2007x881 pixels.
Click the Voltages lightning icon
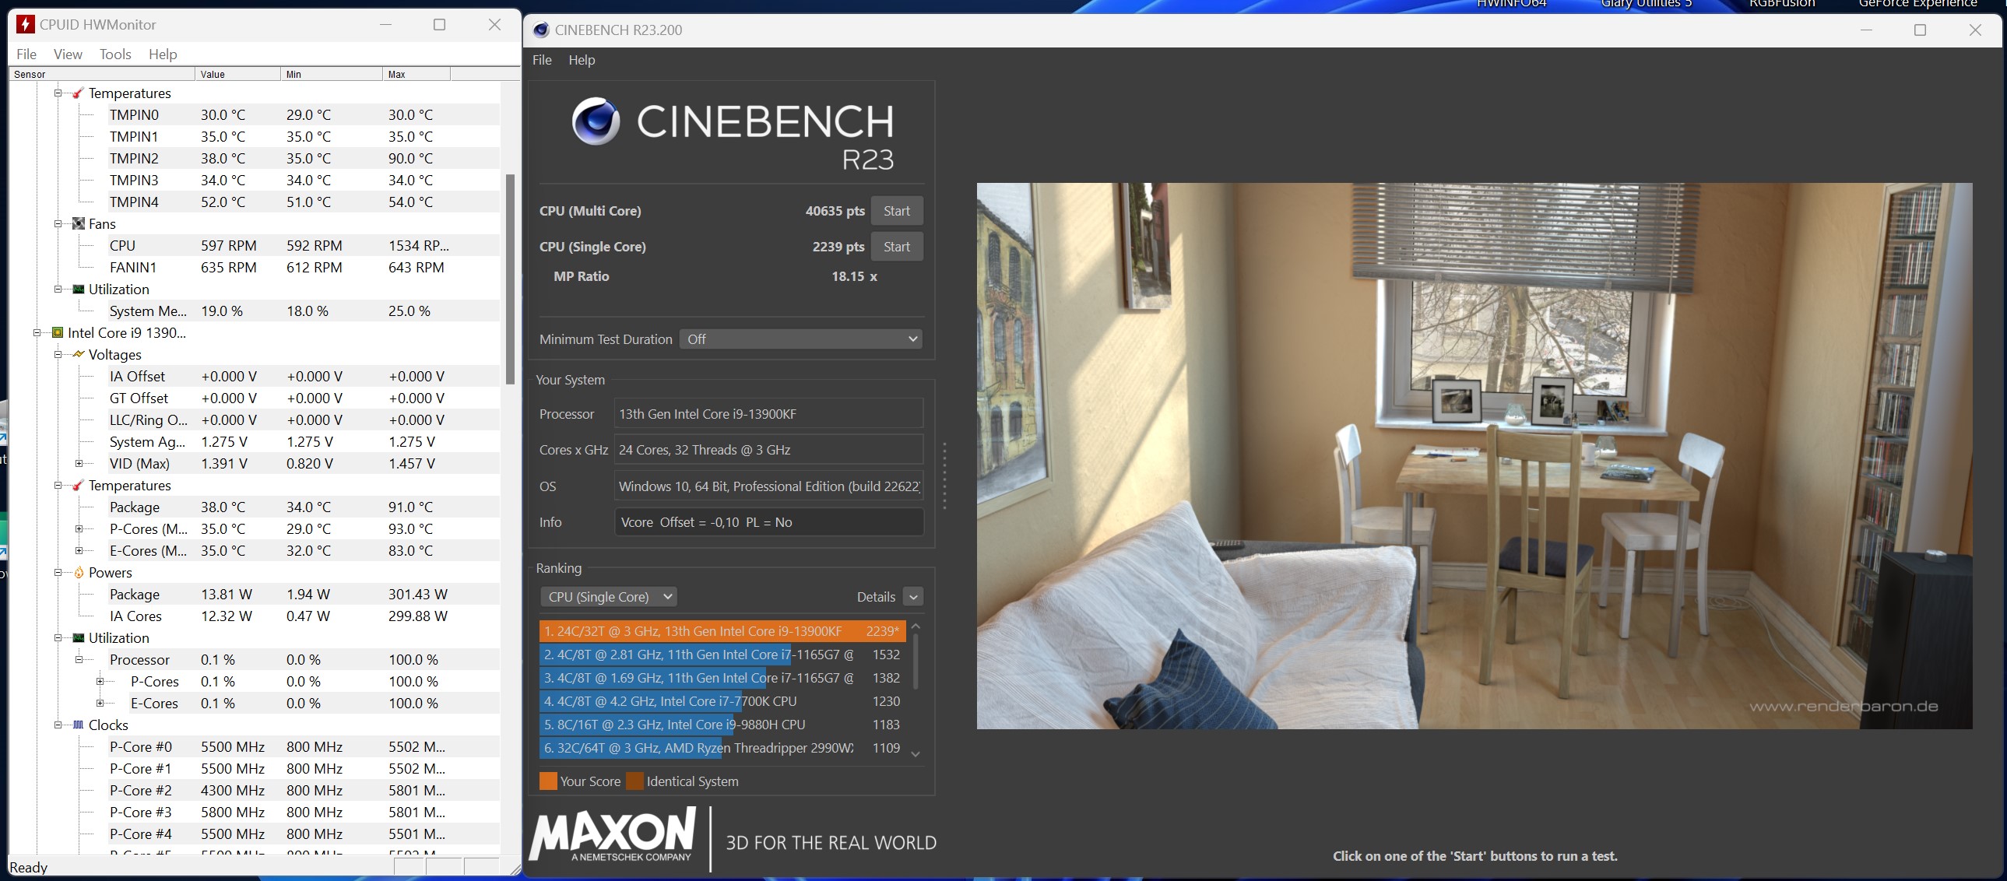tap(78, 355)
